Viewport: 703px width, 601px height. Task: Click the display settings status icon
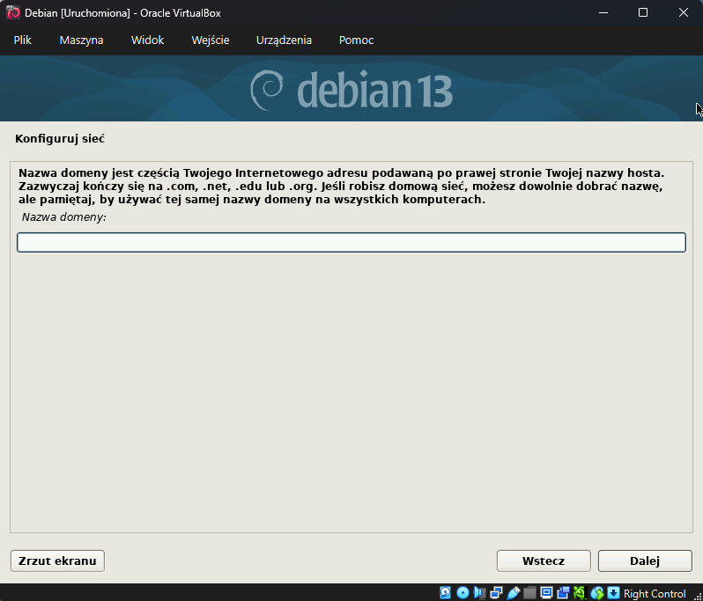546,593
